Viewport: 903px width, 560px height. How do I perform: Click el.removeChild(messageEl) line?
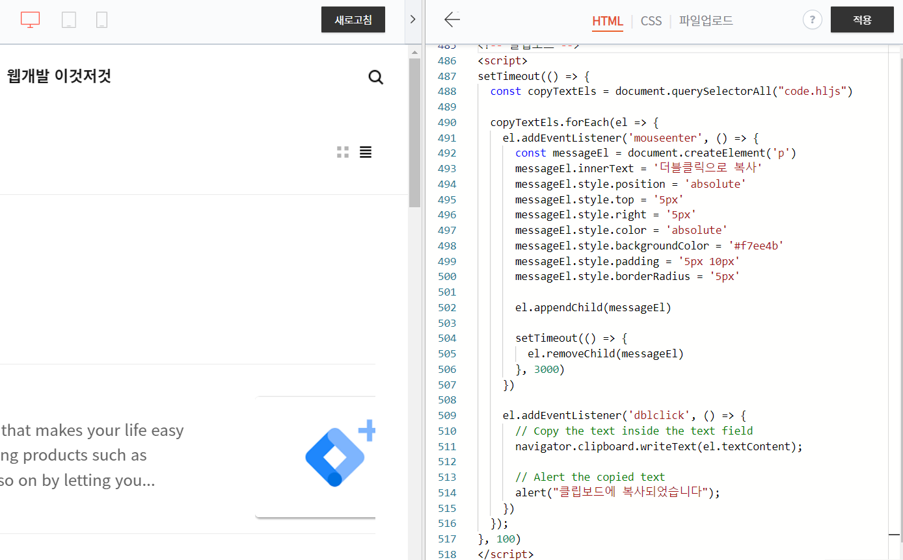606,353
